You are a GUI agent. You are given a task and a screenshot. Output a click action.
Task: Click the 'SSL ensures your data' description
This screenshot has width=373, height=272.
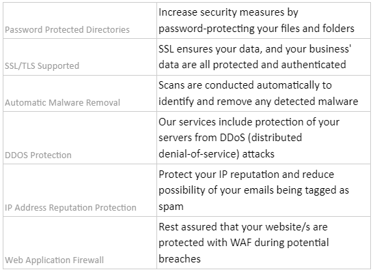255,57
